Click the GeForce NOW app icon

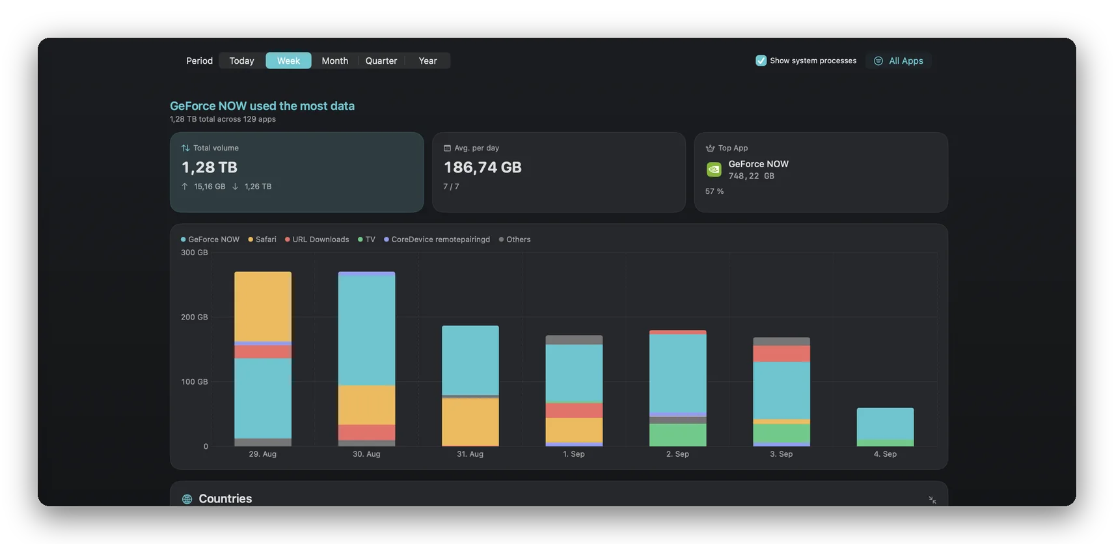click(714, 170)
